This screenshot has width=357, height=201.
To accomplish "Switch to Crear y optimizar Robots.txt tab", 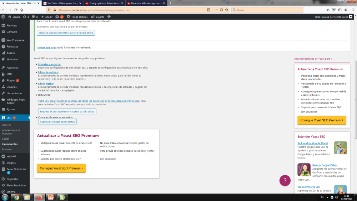I will (x=104, y=3).
